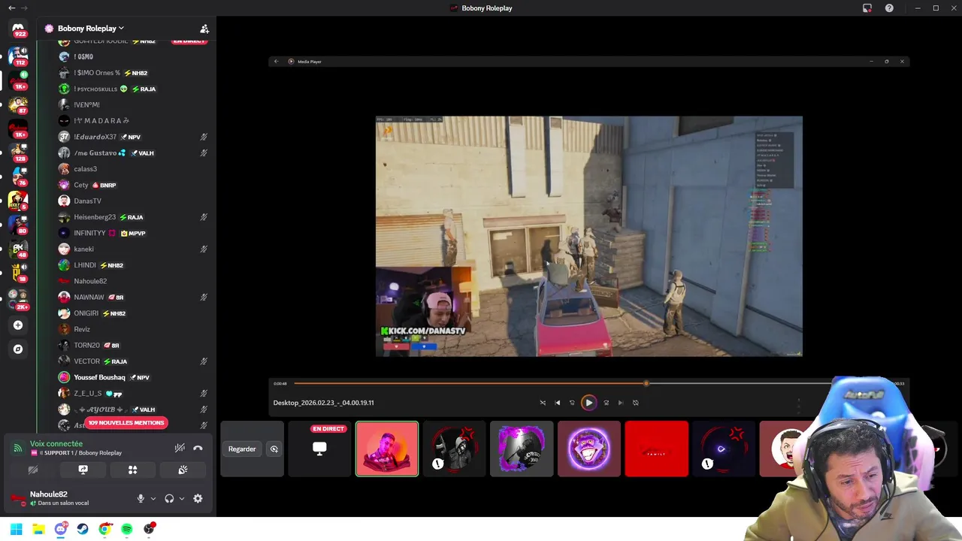Open Discord inbox icon in title bar

click(x=867, y=8)
